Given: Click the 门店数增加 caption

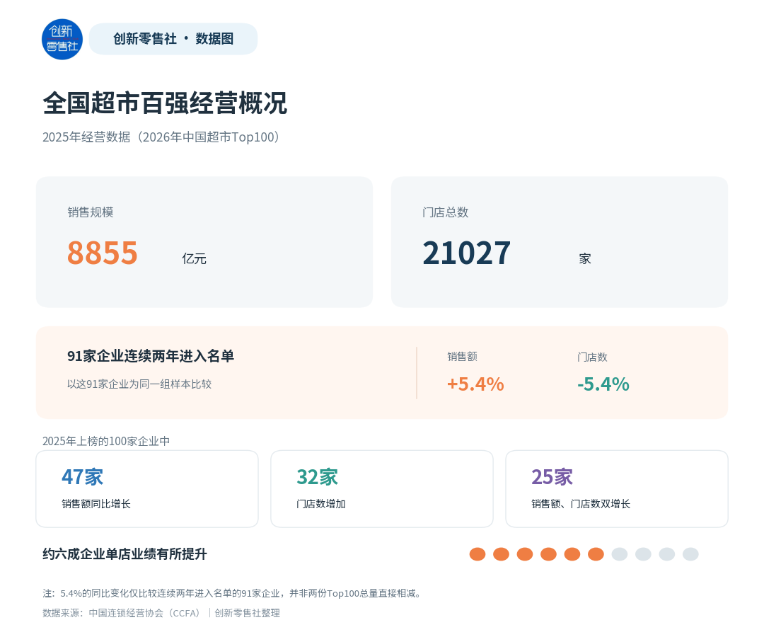Looking at the screenshot, I should (321, 504).
